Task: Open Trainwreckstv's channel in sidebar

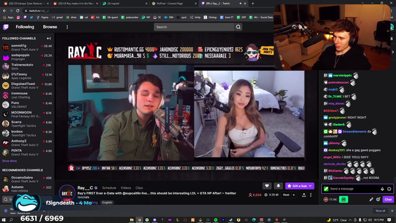Action: [27, 66]
